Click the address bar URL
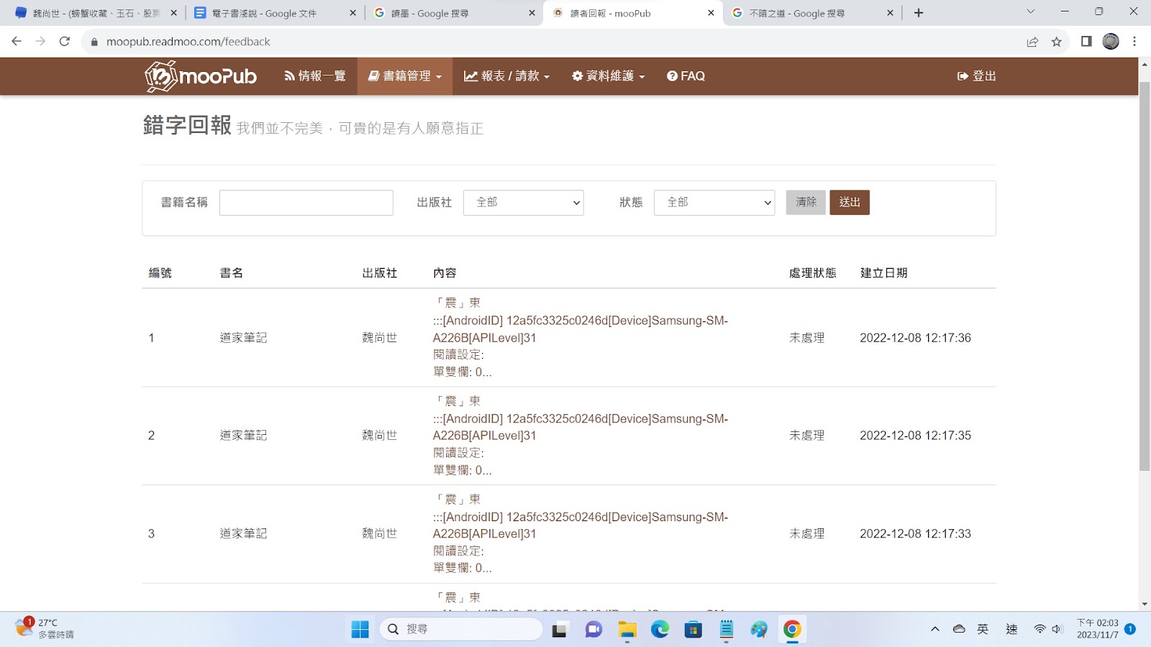 (188, 42)
